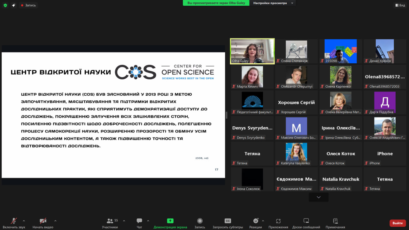
Task: Select Olha Guley video thumbnail
Action: 252,51
